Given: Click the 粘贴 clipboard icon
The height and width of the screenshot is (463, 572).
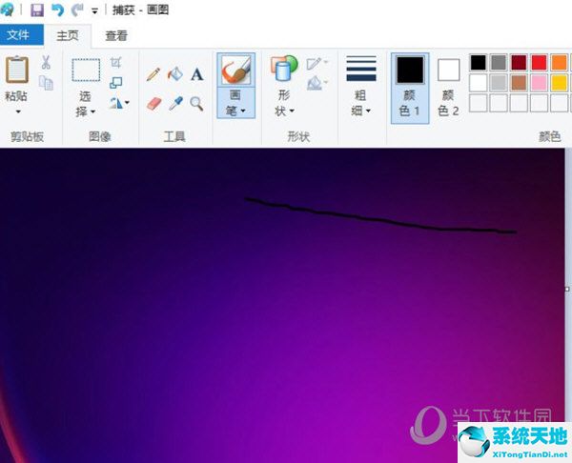Looking at the screenshot, I should point(16,70).
